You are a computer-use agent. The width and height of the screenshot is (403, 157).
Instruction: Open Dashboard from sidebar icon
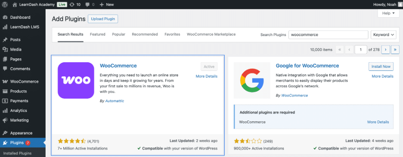pos(5,18)
